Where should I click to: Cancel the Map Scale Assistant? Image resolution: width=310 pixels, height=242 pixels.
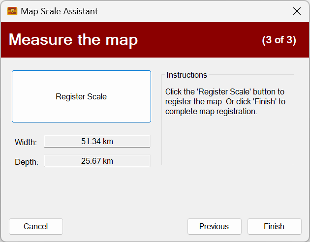pyautogui.click(x=36, y=226)
